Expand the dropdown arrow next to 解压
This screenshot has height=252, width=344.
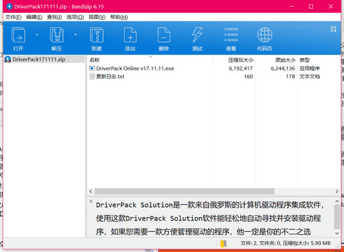pos(75,34)
